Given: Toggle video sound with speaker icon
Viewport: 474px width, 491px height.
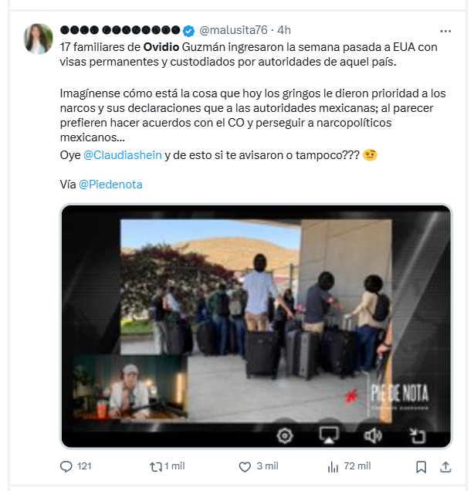Looking at the screenshot, I should [x=373, y=435].
